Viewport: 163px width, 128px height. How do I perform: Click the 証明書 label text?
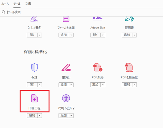pyautogui.click(x=129, y=28)
